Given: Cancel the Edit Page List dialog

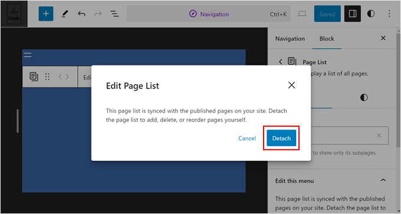Looking at the screenshot, I should [247, 138].
